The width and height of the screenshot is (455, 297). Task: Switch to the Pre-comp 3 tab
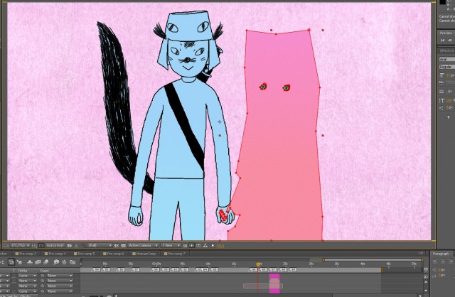point(27,253)
